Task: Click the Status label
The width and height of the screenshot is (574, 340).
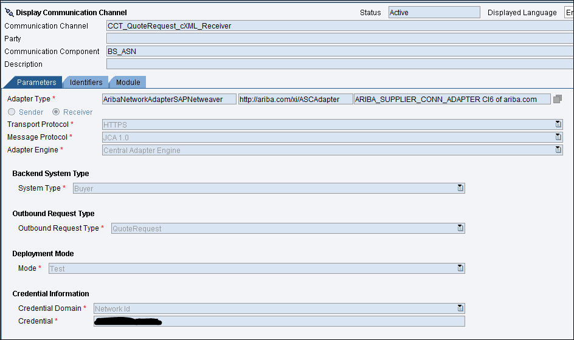Action: (x=370, y=12)
